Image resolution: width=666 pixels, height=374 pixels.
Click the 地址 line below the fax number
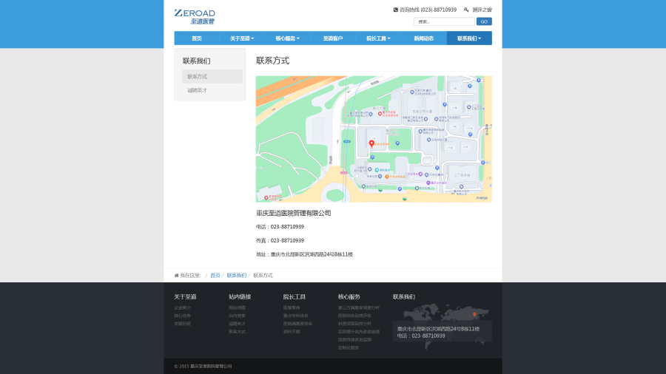305,255
